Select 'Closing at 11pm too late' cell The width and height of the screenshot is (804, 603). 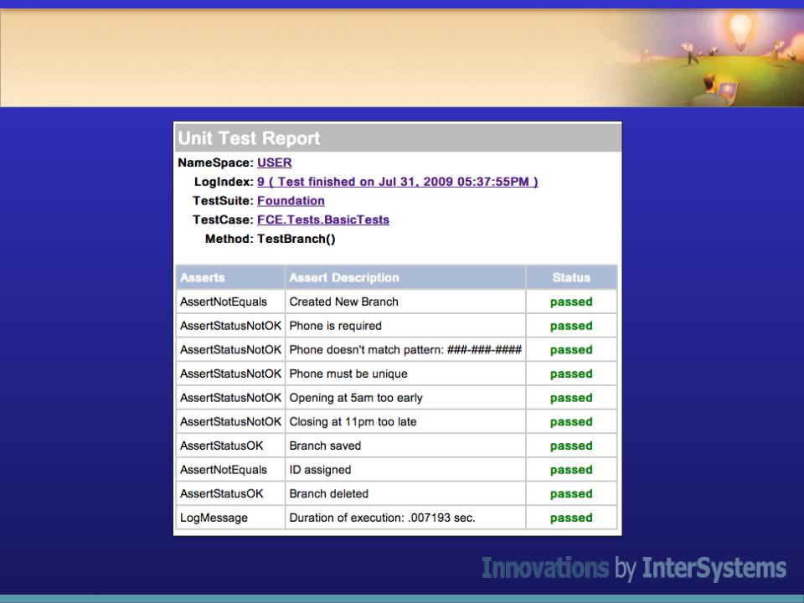405,421
